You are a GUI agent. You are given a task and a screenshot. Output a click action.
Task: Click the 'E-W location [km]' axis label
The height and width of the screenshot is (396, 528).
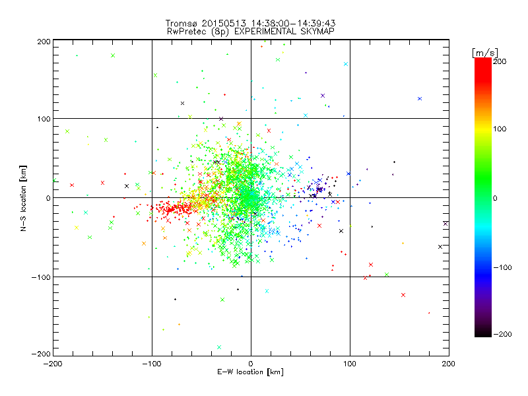[251, 372]
